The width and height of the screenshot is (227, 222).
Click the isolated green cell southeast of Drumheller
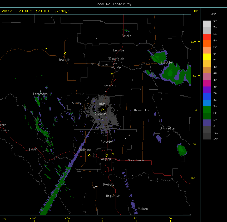181,150
